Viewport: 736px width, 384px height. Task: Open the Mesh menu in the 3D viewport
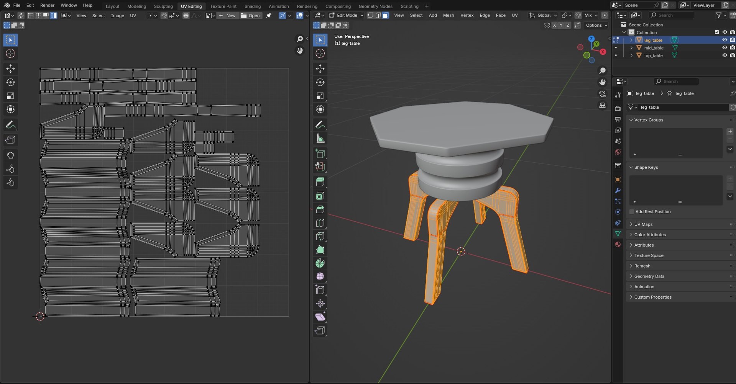coord(449,15)
